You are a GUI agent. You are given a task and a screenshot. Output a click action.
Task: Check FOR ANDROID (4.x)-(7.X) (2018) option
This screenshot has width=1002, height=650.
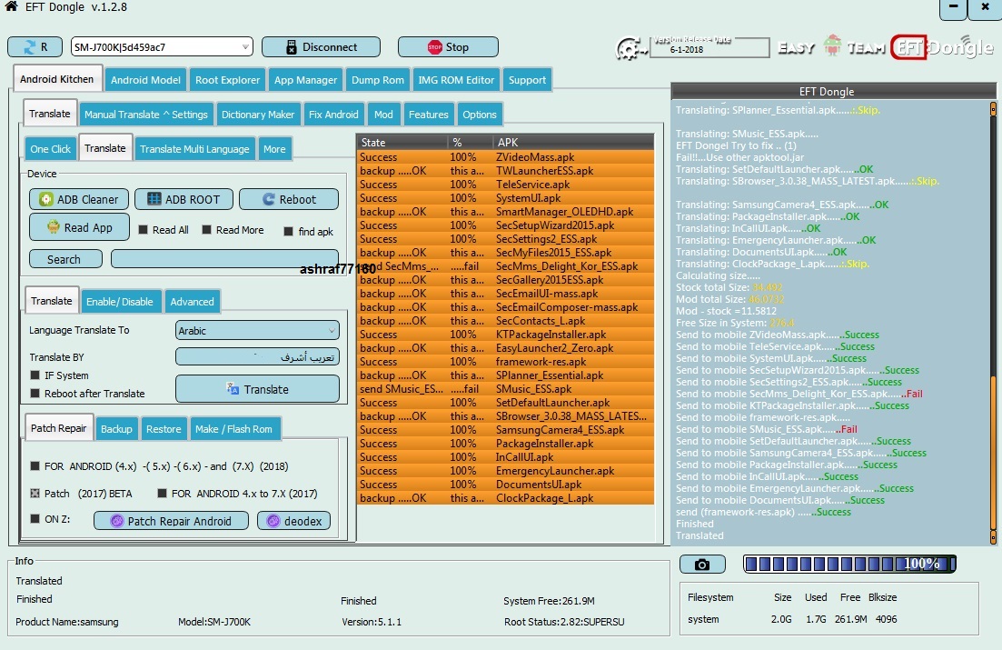35,465
